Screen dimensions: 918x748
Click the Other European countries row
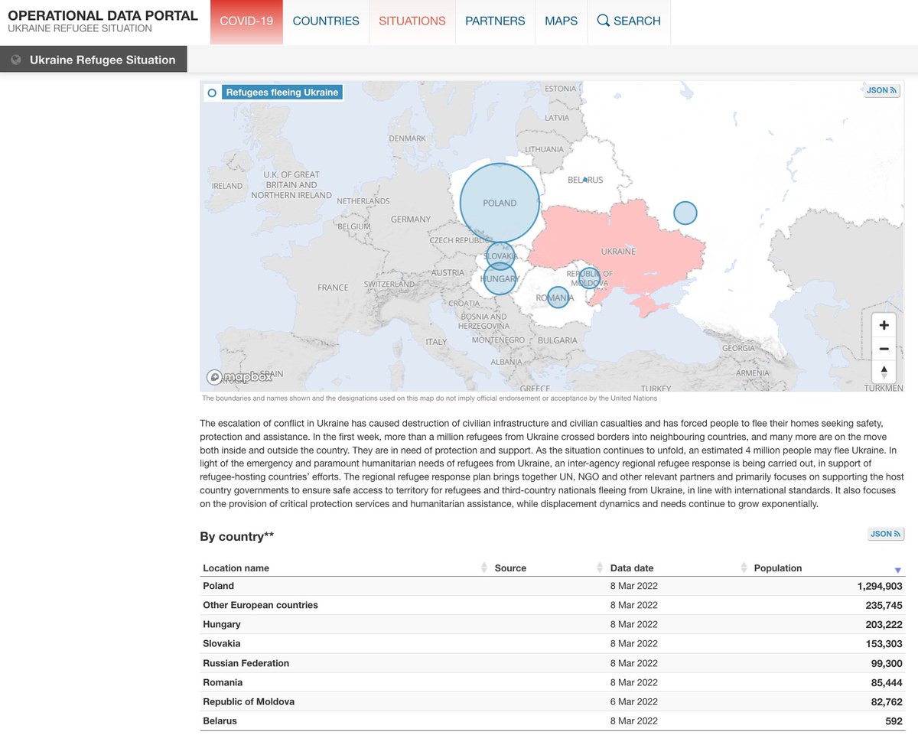(x=552, y=605)
